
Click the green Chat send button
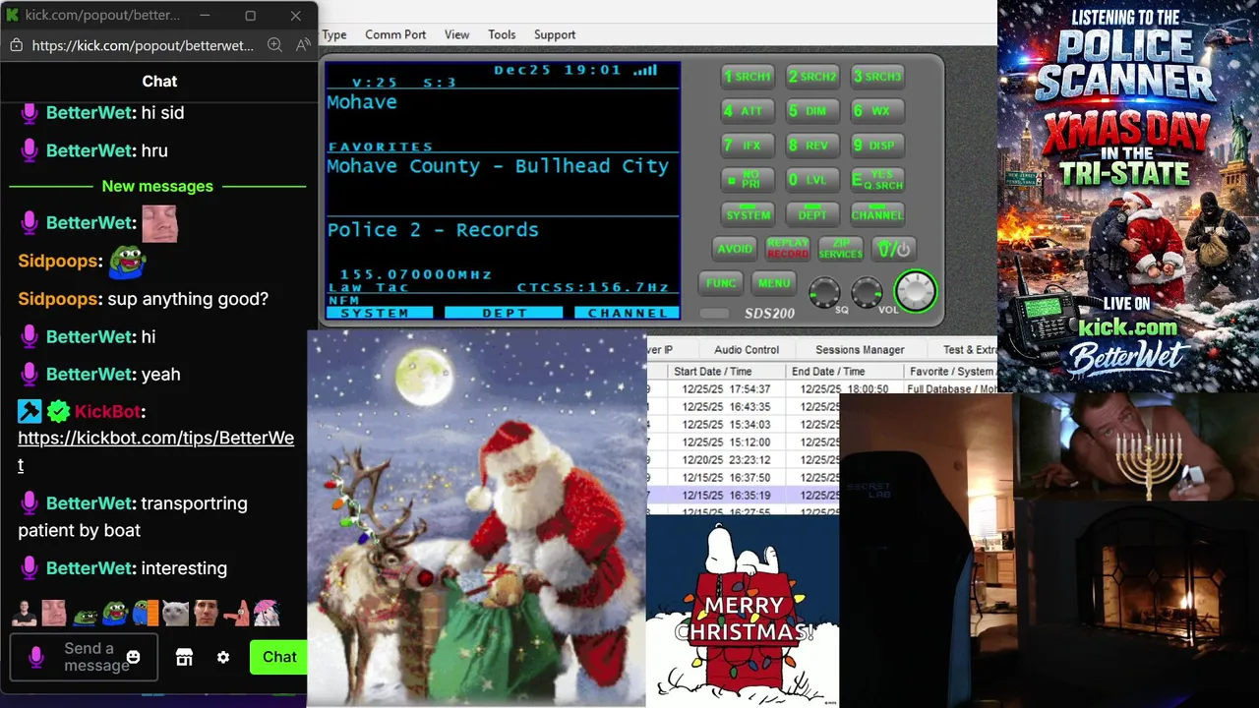coord(278,657)
